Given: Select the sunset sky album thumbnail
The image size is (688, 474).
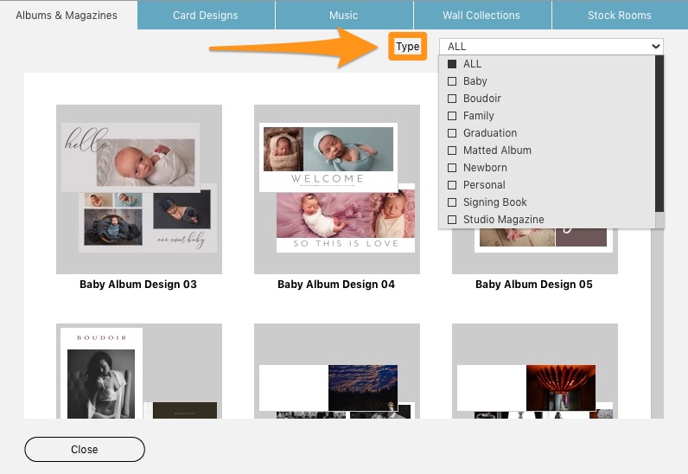Looking at the screenshot, I should (337, 371).
